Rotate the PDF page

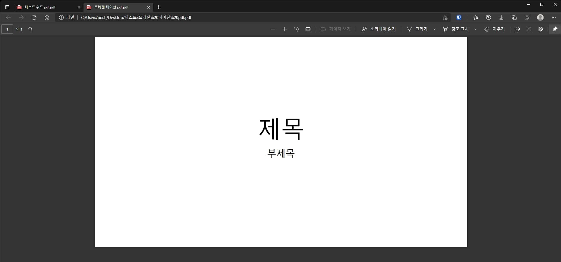[296, 29]
